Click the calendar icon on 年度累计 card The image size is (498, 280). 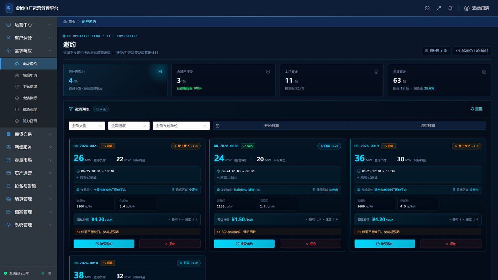click(x=484, y=71)
